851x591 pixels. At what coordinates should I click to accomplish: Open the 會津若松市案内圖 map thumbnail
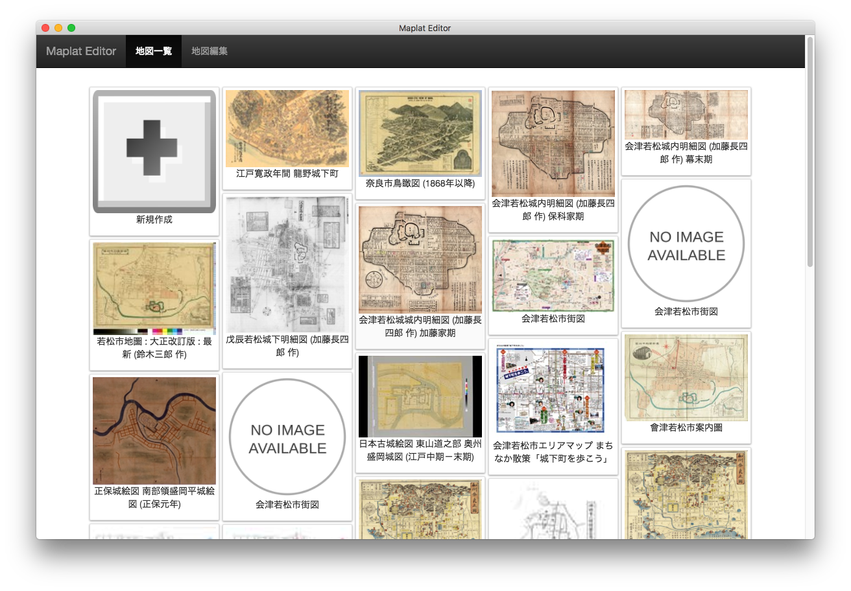tap(686, 378)
